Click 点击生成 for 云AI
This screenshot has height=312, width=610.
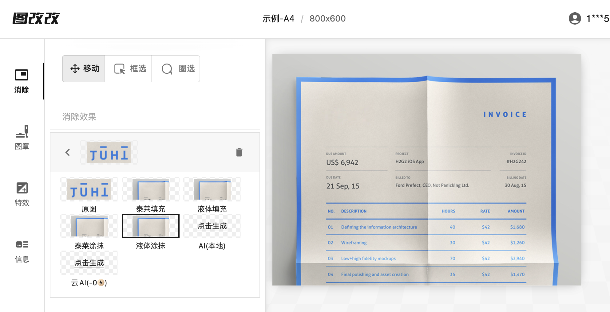pyautogui.click(x=89, y=263)
